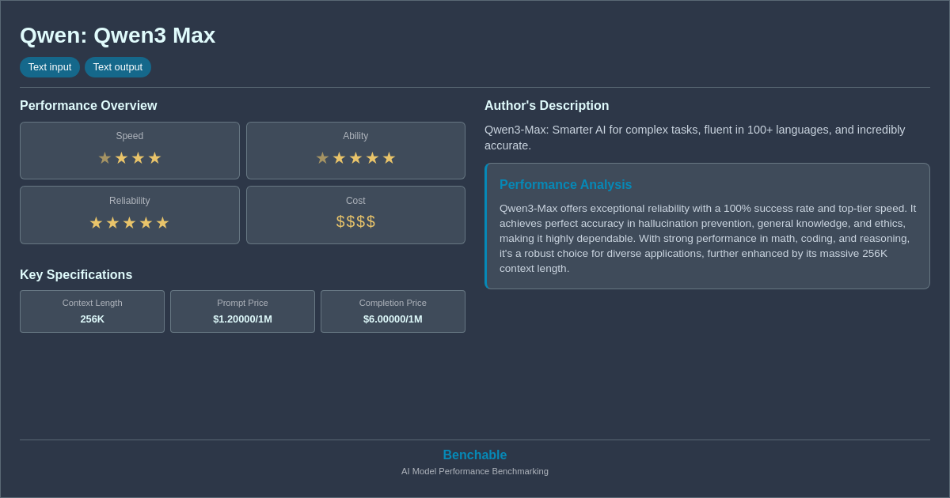This screenshot has width=950, height=498.
Task: Collapse the Cost card
Action: (x=355, y=214)
